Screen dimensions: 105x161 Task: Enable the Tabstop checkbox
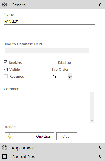pos(54,62)
